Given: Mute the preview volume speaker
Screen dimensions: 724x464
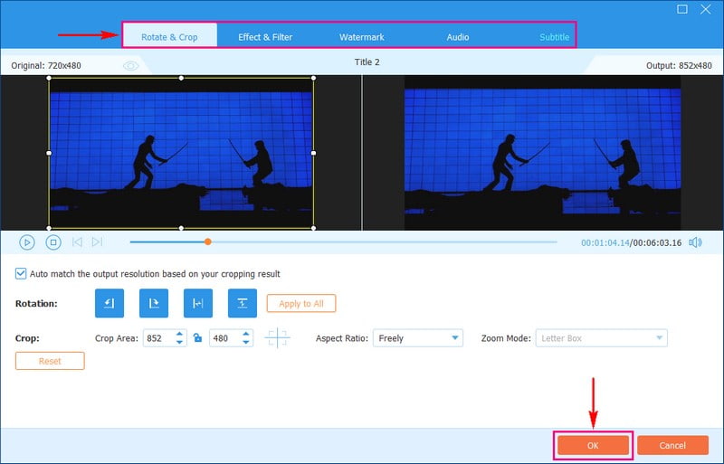Looking at the screenshot, I should pyautogui.click(x=695, y=242).
